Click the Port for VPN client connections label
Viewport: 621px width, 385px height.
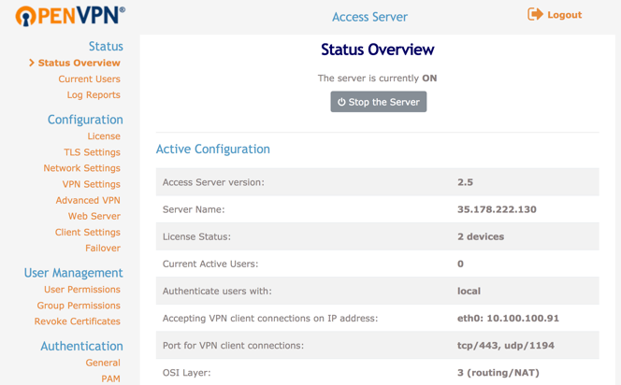click(x=233, y=346)
